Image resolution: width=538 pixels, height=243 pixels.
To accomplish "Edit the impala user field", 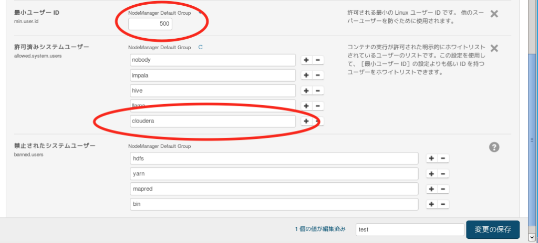I will (x=213, y=75).
